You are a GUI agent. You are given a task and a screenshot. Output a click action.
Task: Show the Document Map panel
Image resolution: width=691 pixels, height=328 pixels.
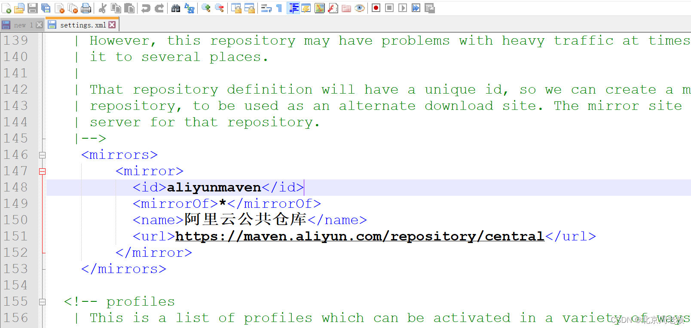click(x=319, y=8)
